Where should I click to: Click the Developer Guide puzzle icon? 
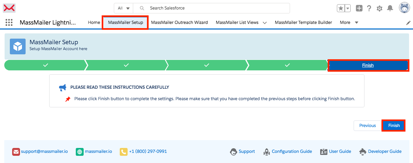362,152
